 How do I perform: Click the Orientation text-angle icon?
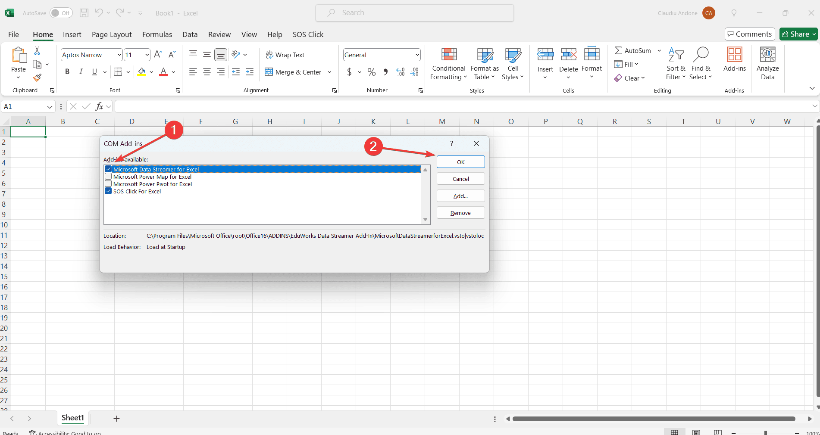[x=236, y=54]
